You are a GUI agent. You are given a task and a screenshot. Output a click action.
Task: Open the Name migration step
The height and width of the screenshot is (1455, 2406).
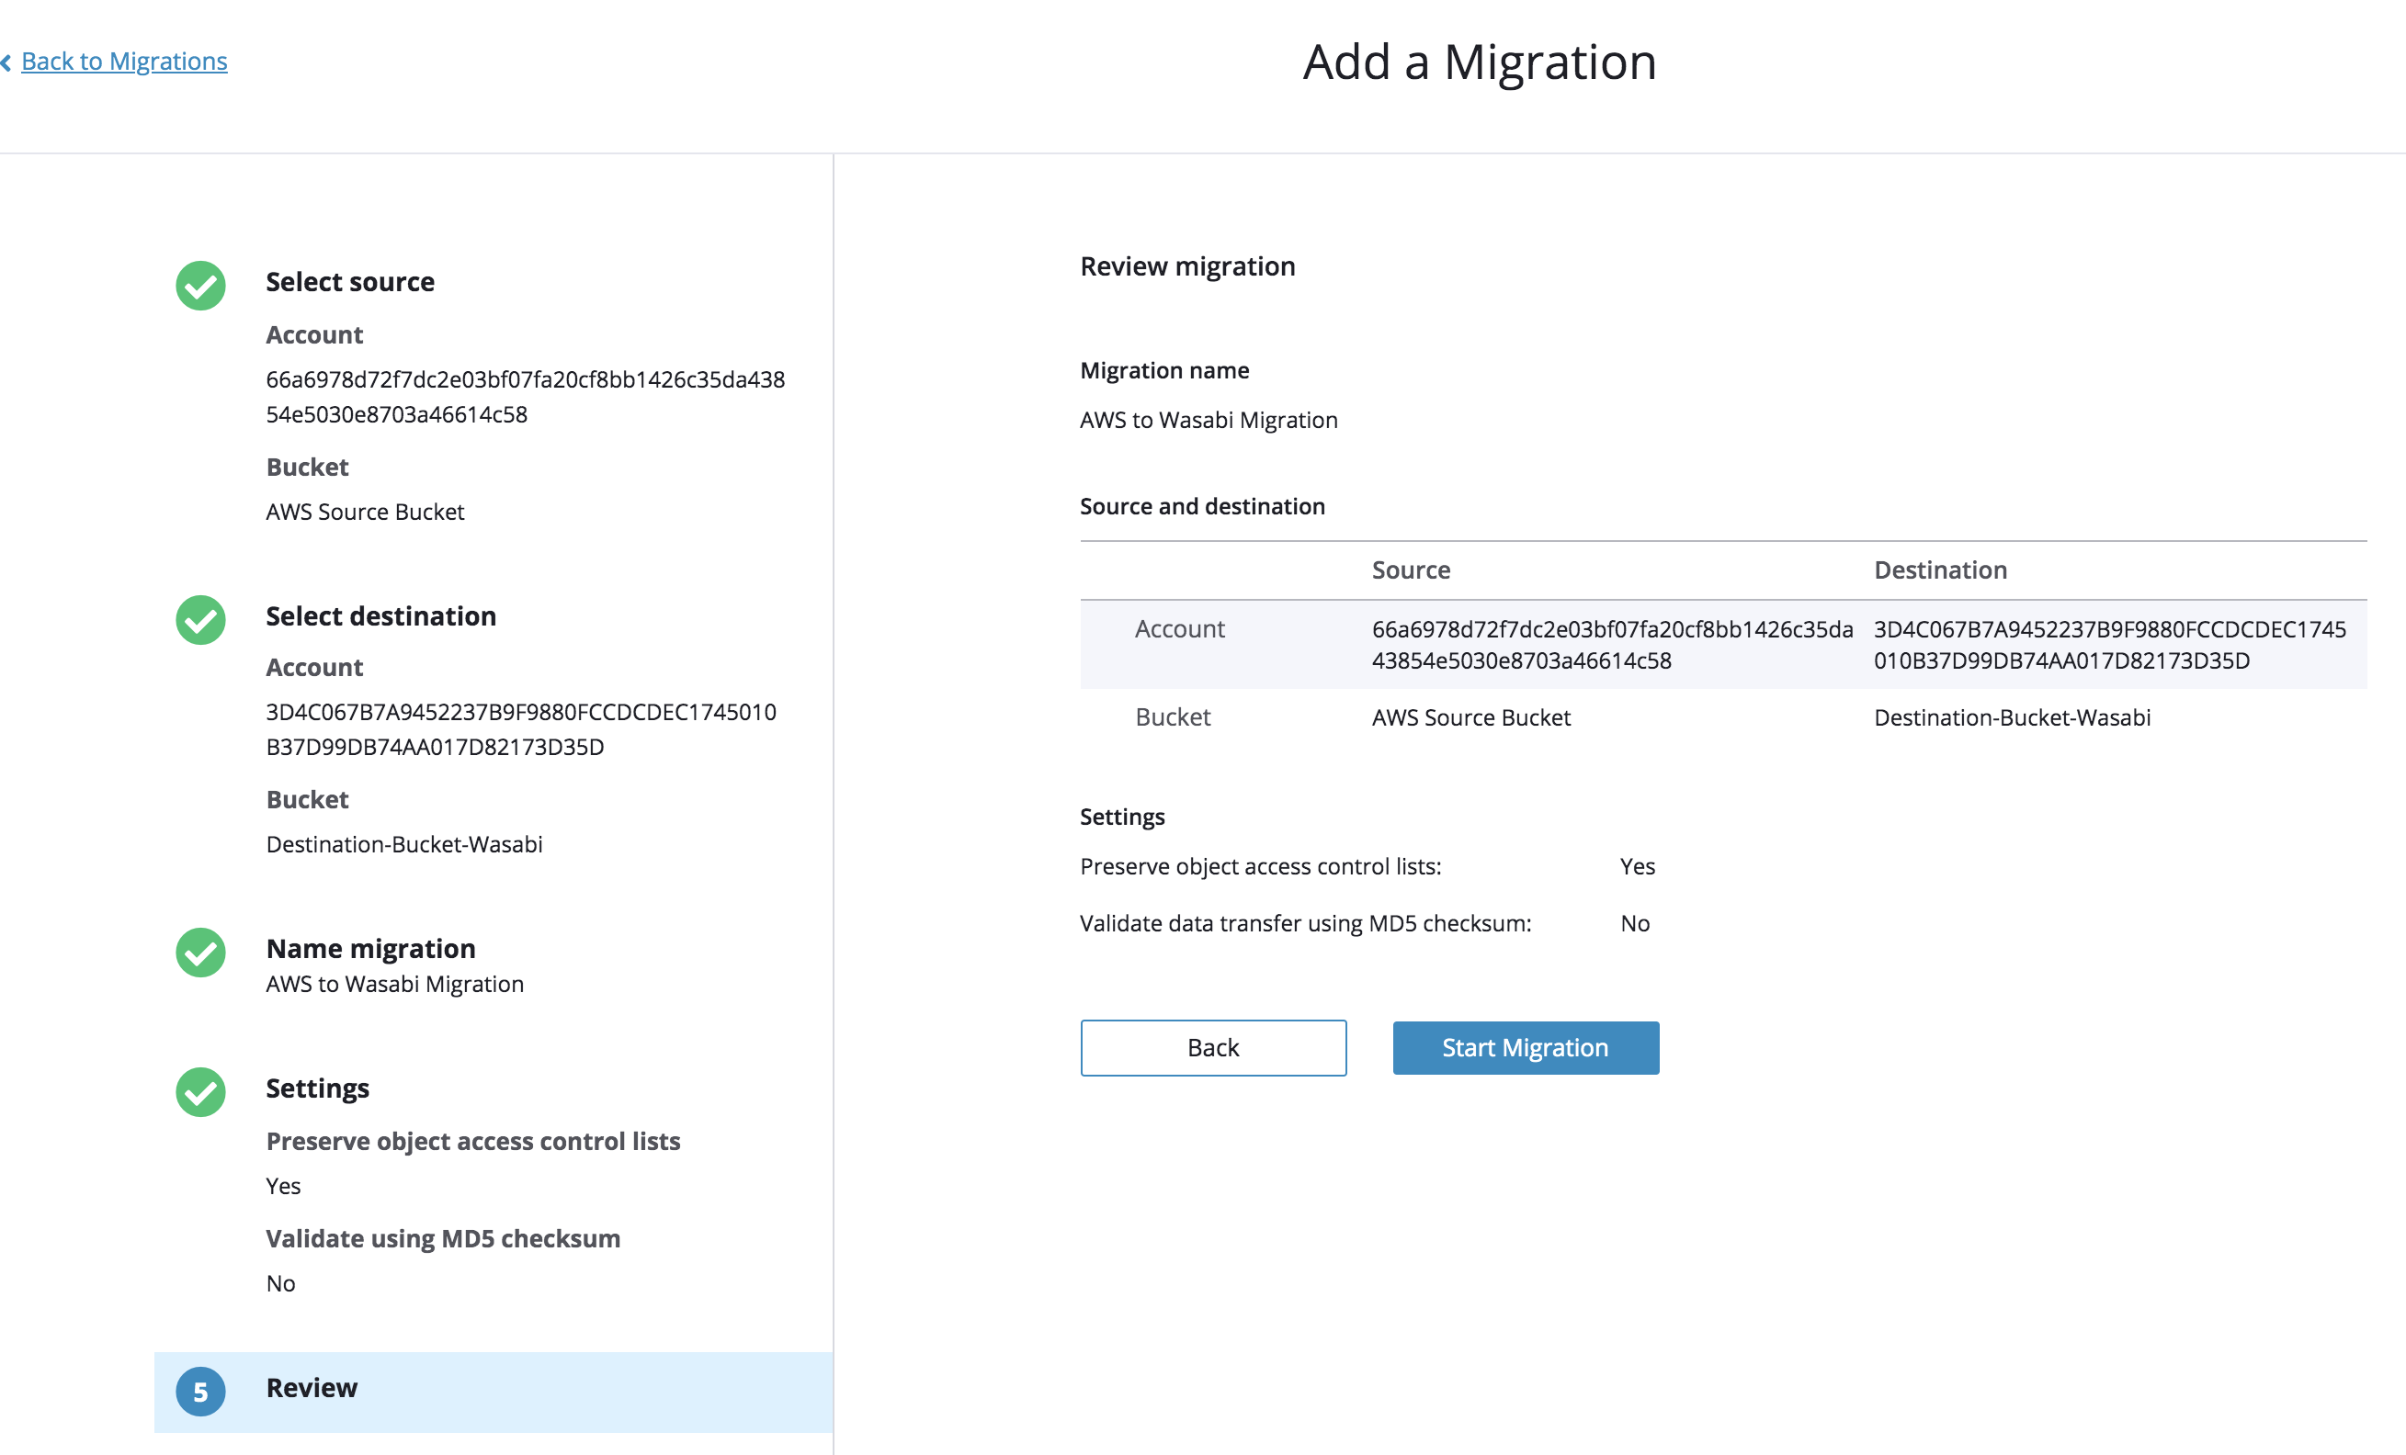(370, 949)
